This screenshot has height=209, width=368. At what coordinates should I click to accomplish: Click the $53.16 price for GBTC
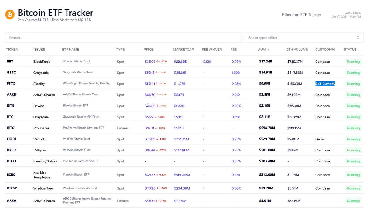coord(150,73)
